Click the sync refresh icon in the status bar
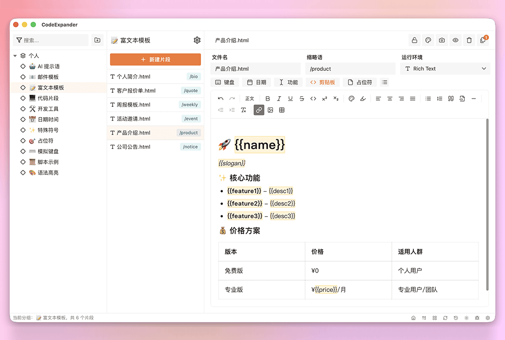This screenshot has width=505, height=340. point(445,318)
